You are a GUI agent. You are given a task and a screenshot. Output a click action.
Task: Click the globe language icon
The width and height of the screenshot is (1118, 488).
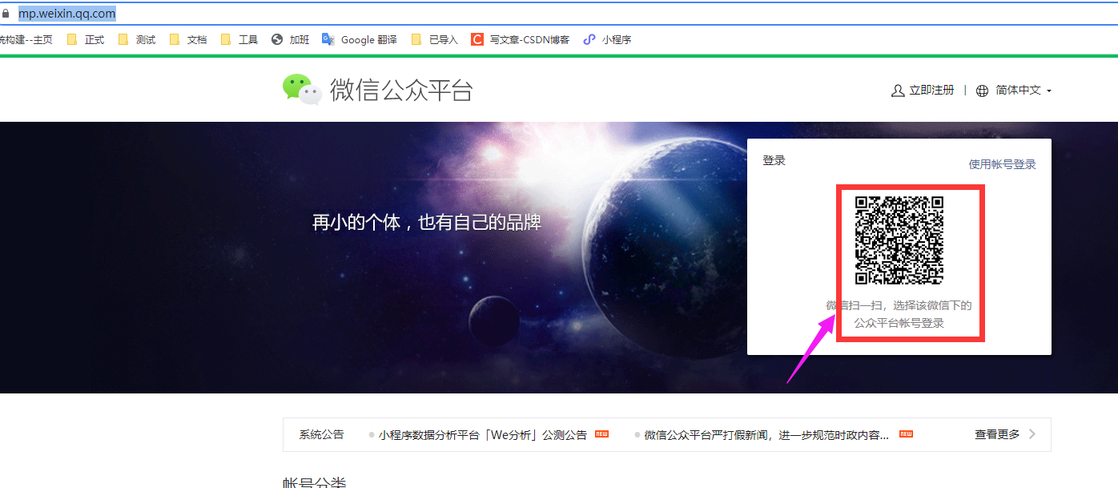click(x=983, y=91)
